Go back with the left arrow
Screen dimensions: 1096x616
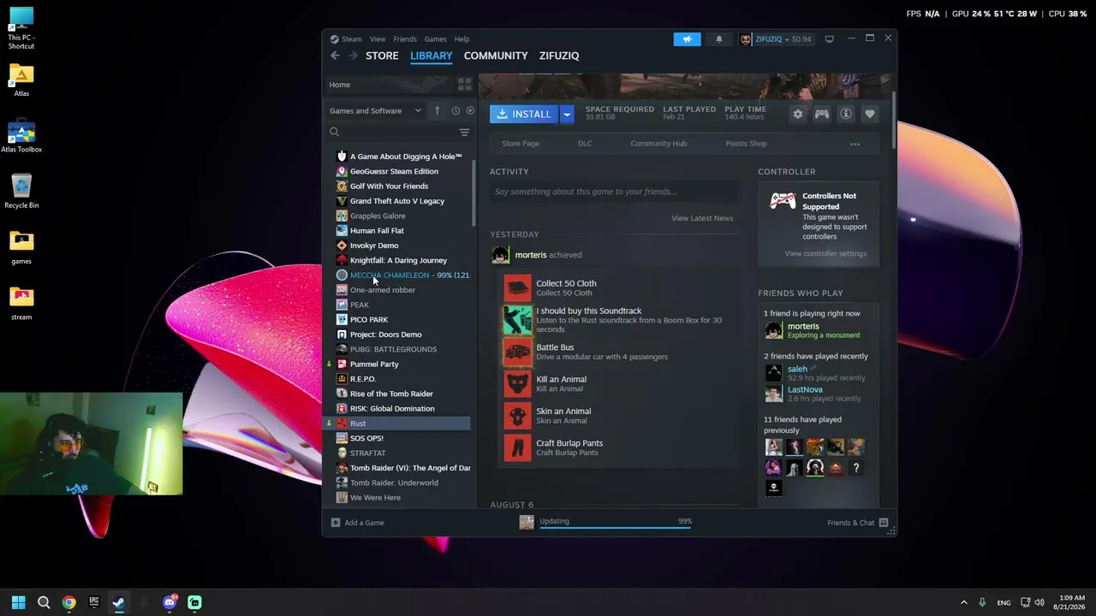[x=335, y=56]
